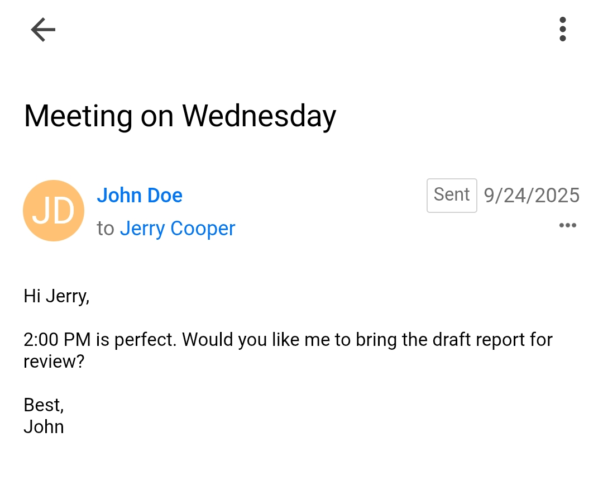Click the John signature at bottom
Viewport: 603px width, 494px height.
(44, 426)
